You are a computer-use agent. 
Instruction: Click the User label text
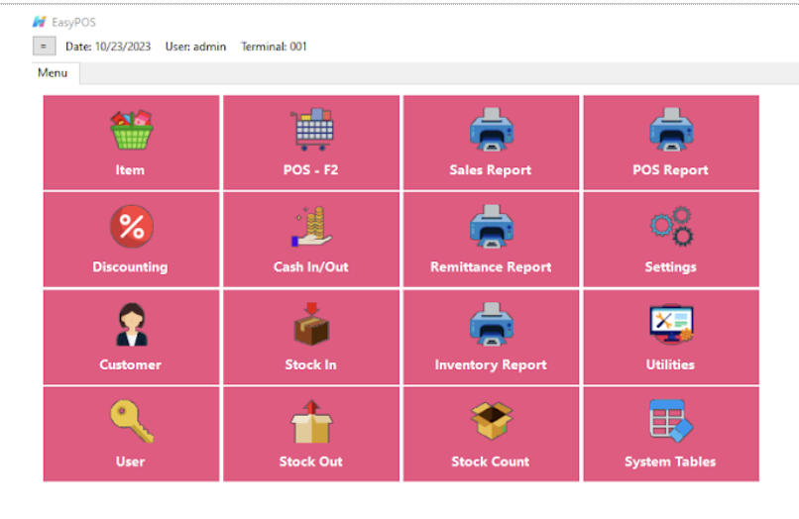(131, 462)
